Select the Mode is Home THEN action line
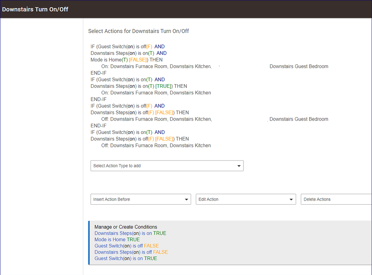 [x=126, y=60]
